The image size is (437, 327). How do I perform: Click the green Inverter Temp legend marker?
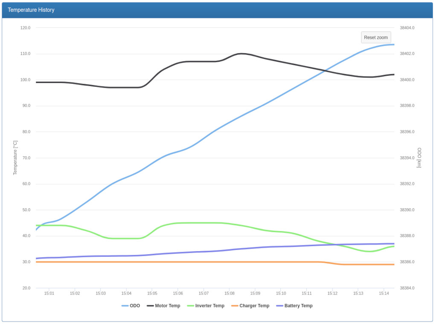coord(190,306)
